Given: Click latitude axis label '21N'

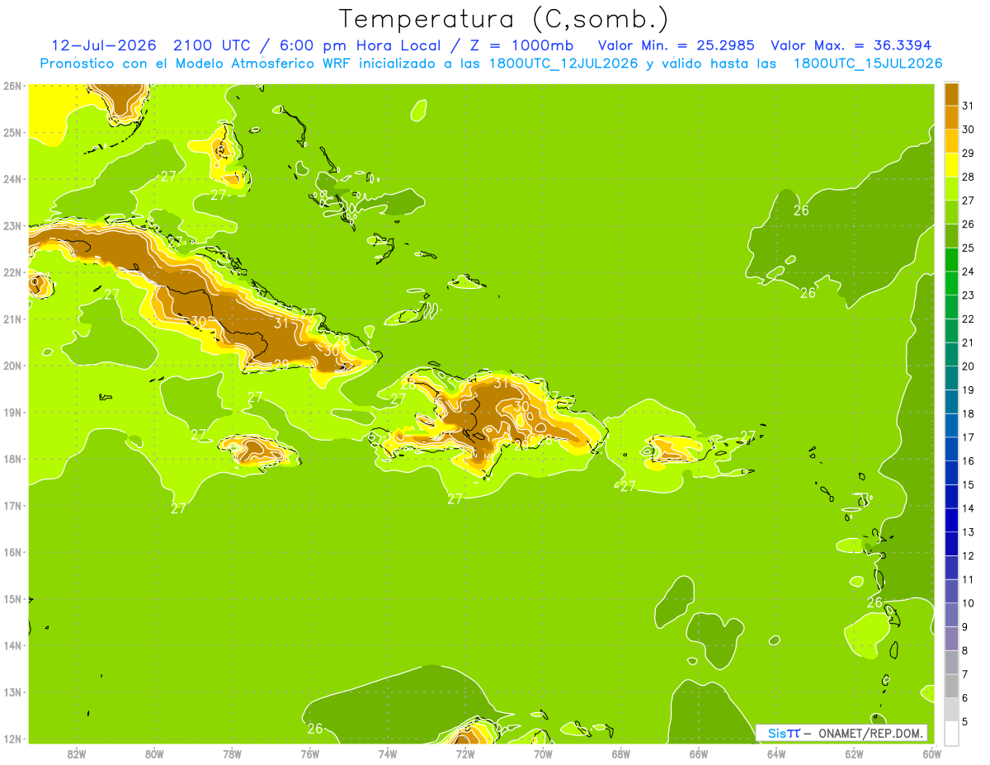Looking at the screenshot, I should coord(12,319).
